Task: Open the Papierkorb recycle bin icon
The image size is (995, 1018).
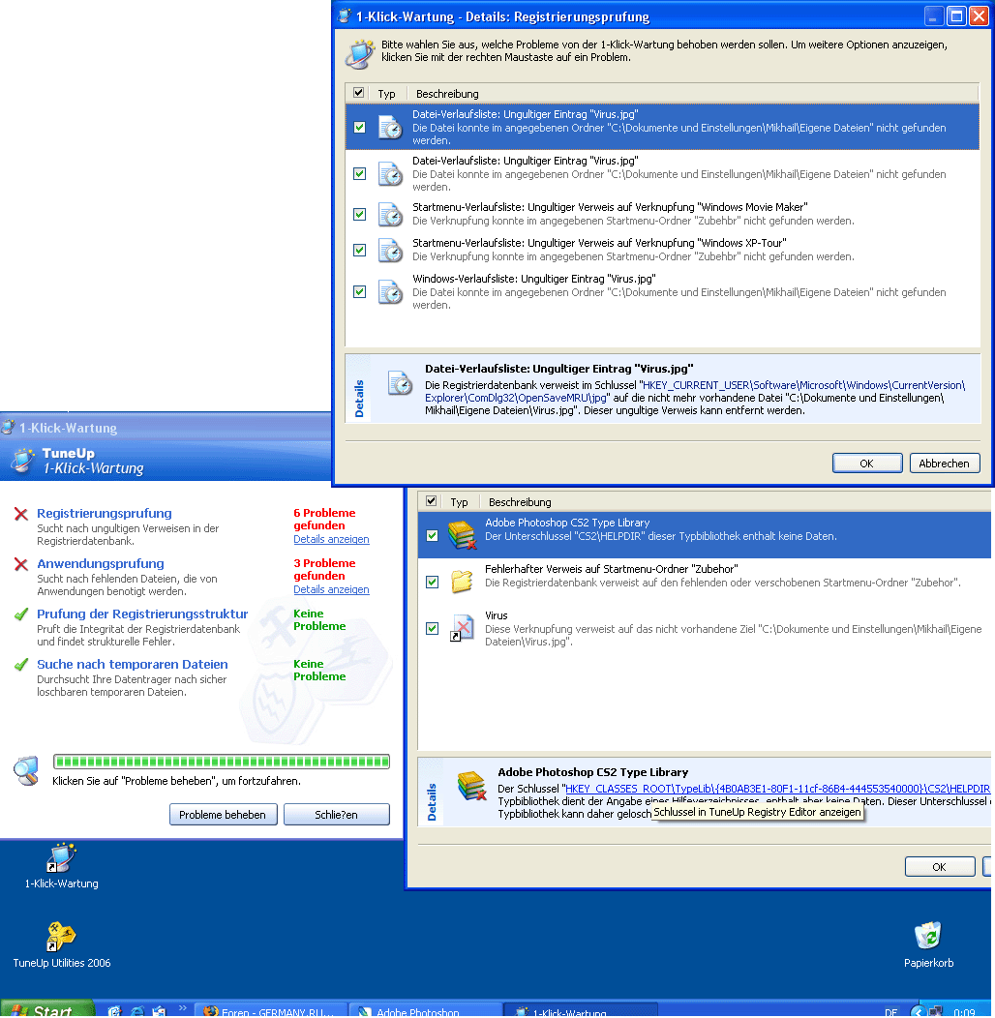Action: click(928, 936)
